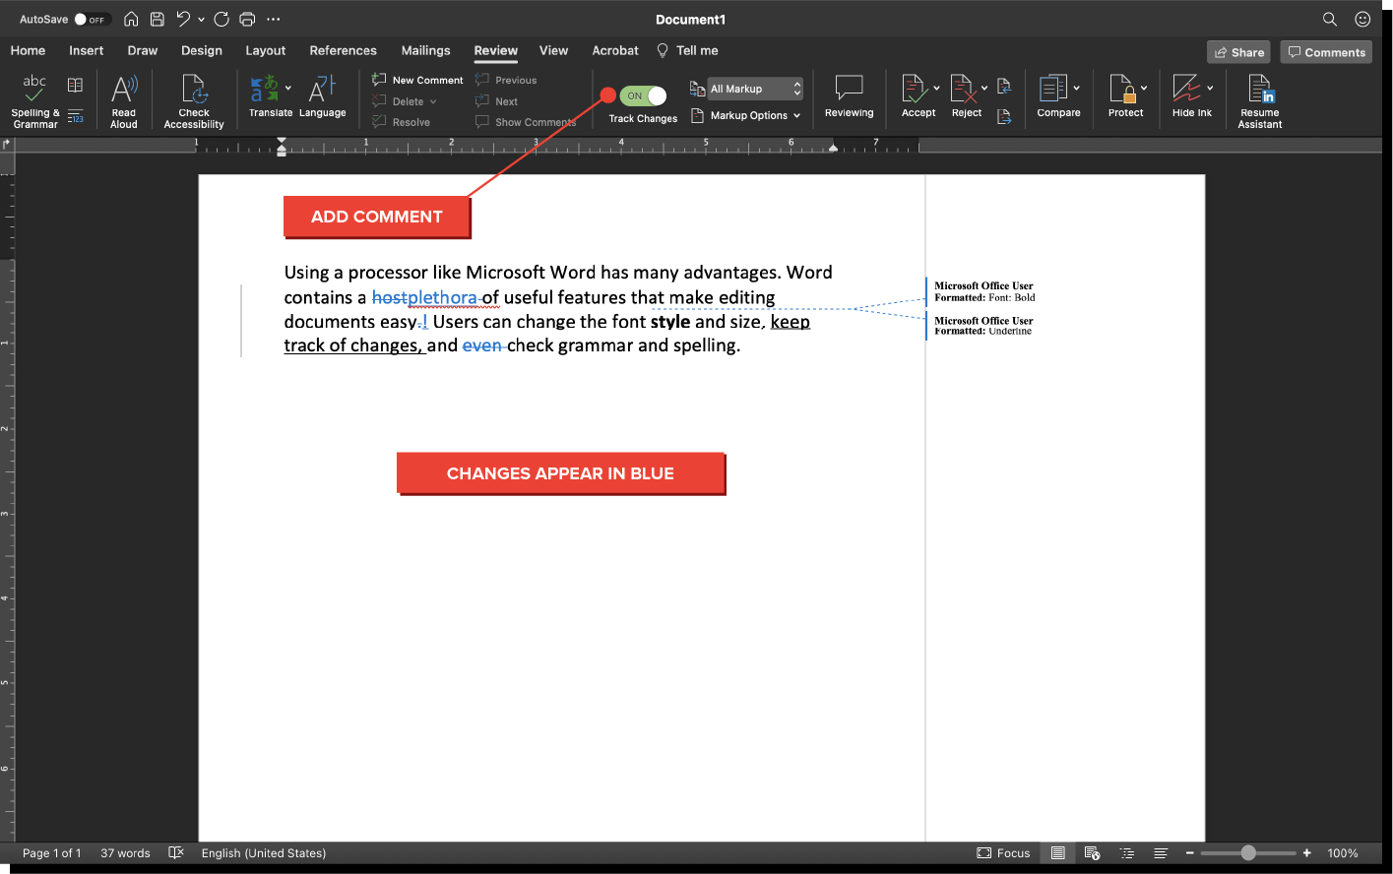Click the Print icon in title bar

(247, 19)
